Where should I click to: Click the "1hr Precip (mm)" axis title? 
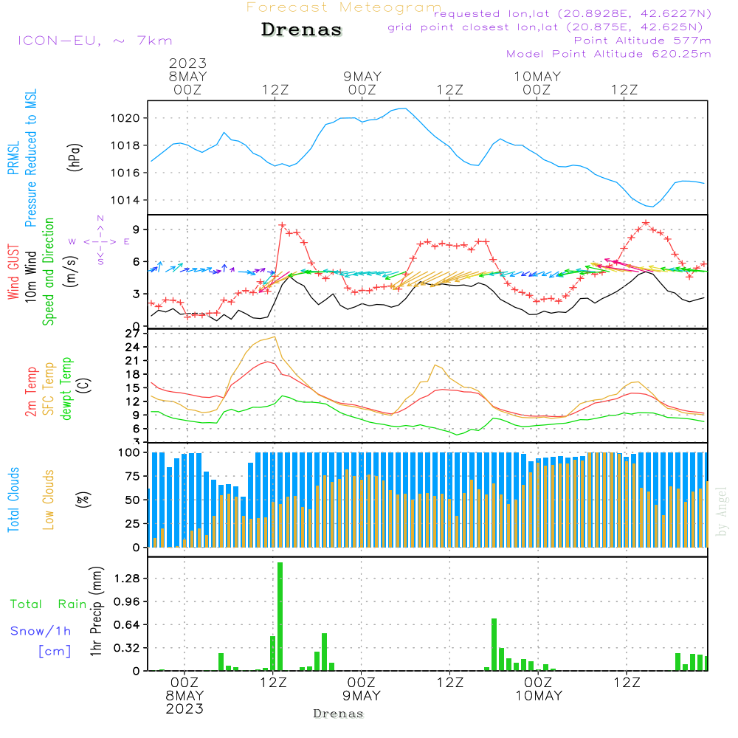pyautogui.click(x=96, y=611)
